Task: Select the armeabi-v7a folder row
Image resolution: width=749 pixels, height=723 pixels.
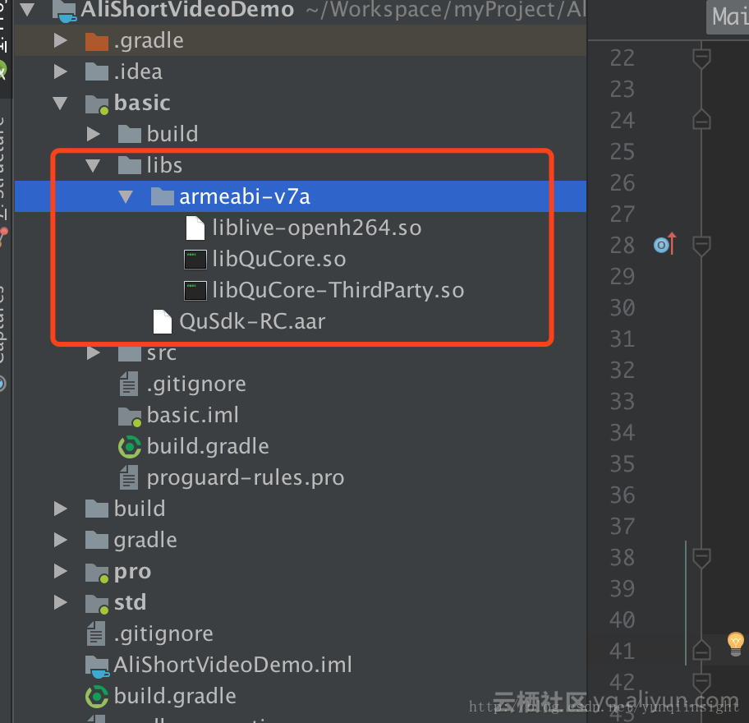Action: click(x=300, y=196)
